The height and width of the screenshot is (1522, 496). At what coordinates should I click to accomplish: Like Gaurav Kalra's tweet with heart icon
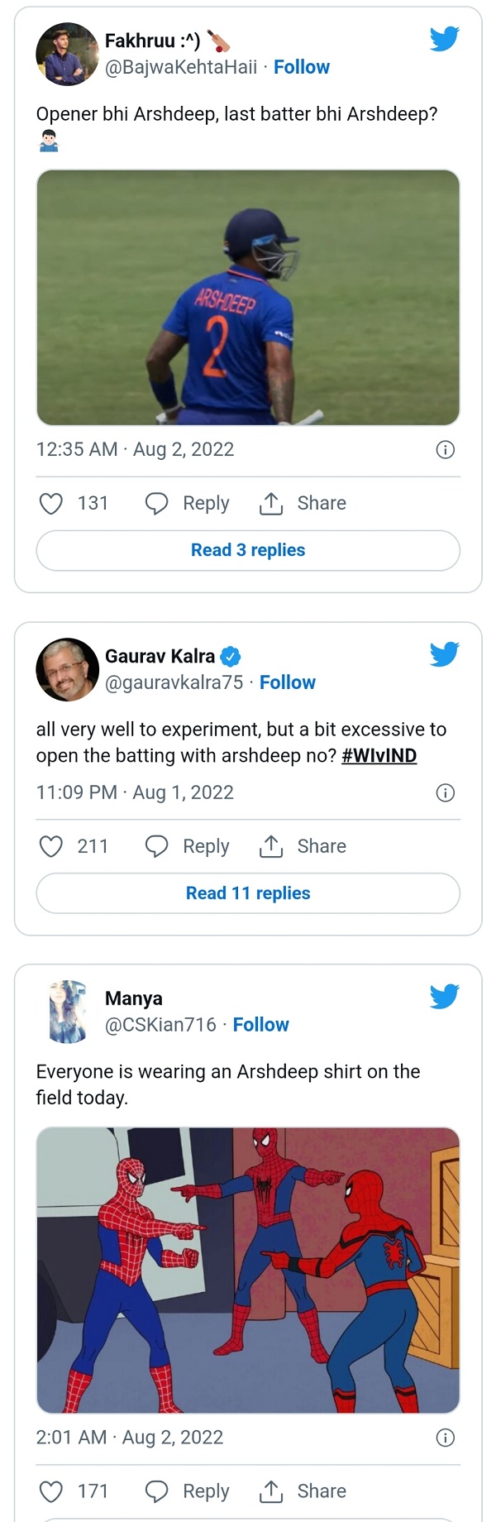coord(51,846)
